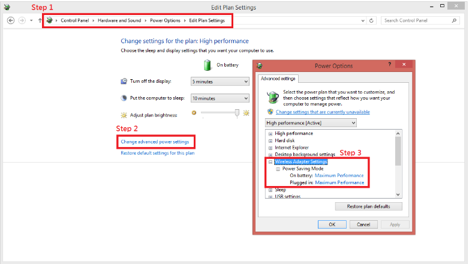
Task: Click Restore plan defaults button
Action: 368,206
